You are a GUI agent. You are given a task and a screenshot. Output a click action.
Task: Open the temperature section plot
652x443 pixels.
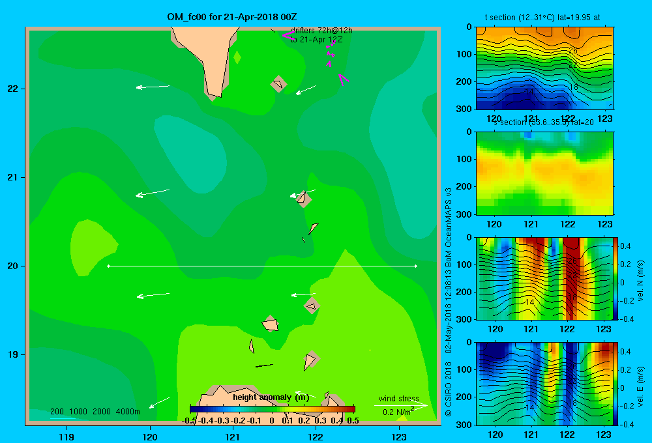pyautogui.click(x=544, y=68)
